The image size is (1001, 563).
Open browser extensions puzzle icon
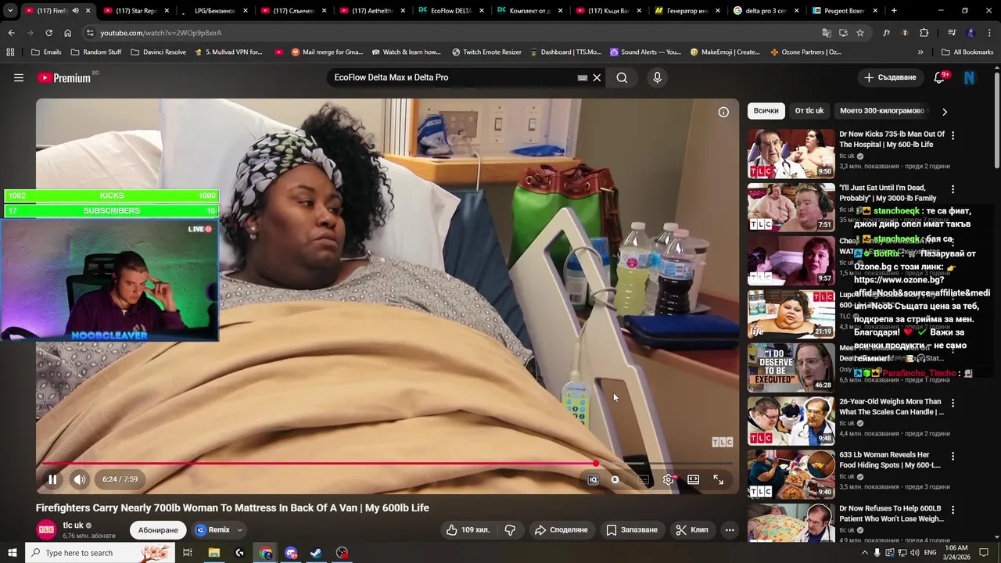(x=924, y=33)
